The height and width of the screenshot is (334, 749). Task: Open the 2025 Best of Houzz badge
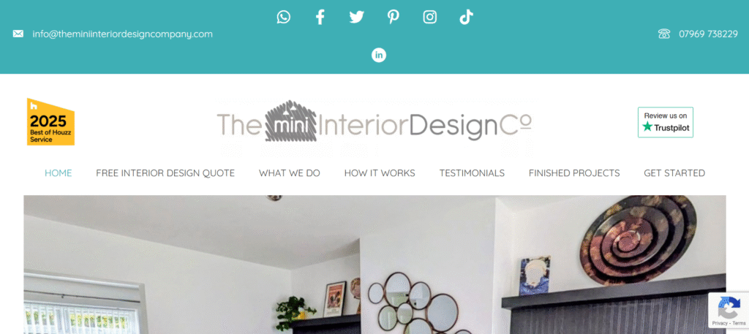click(x=50, y=121)
